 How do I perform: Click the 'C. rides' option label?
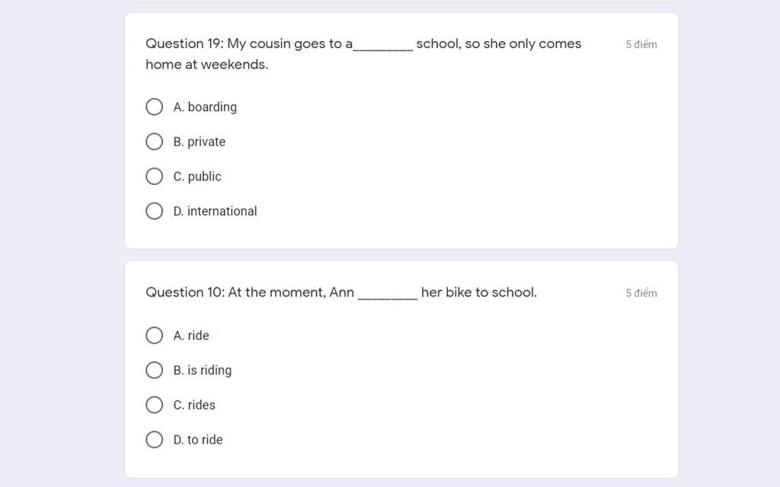coord(194,405)
